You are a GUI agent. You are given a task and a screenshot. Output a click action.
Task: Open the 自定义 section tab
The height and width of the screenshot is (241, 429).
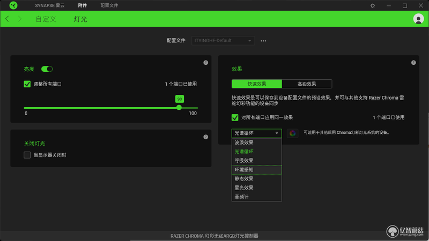(x=46, y=19)
